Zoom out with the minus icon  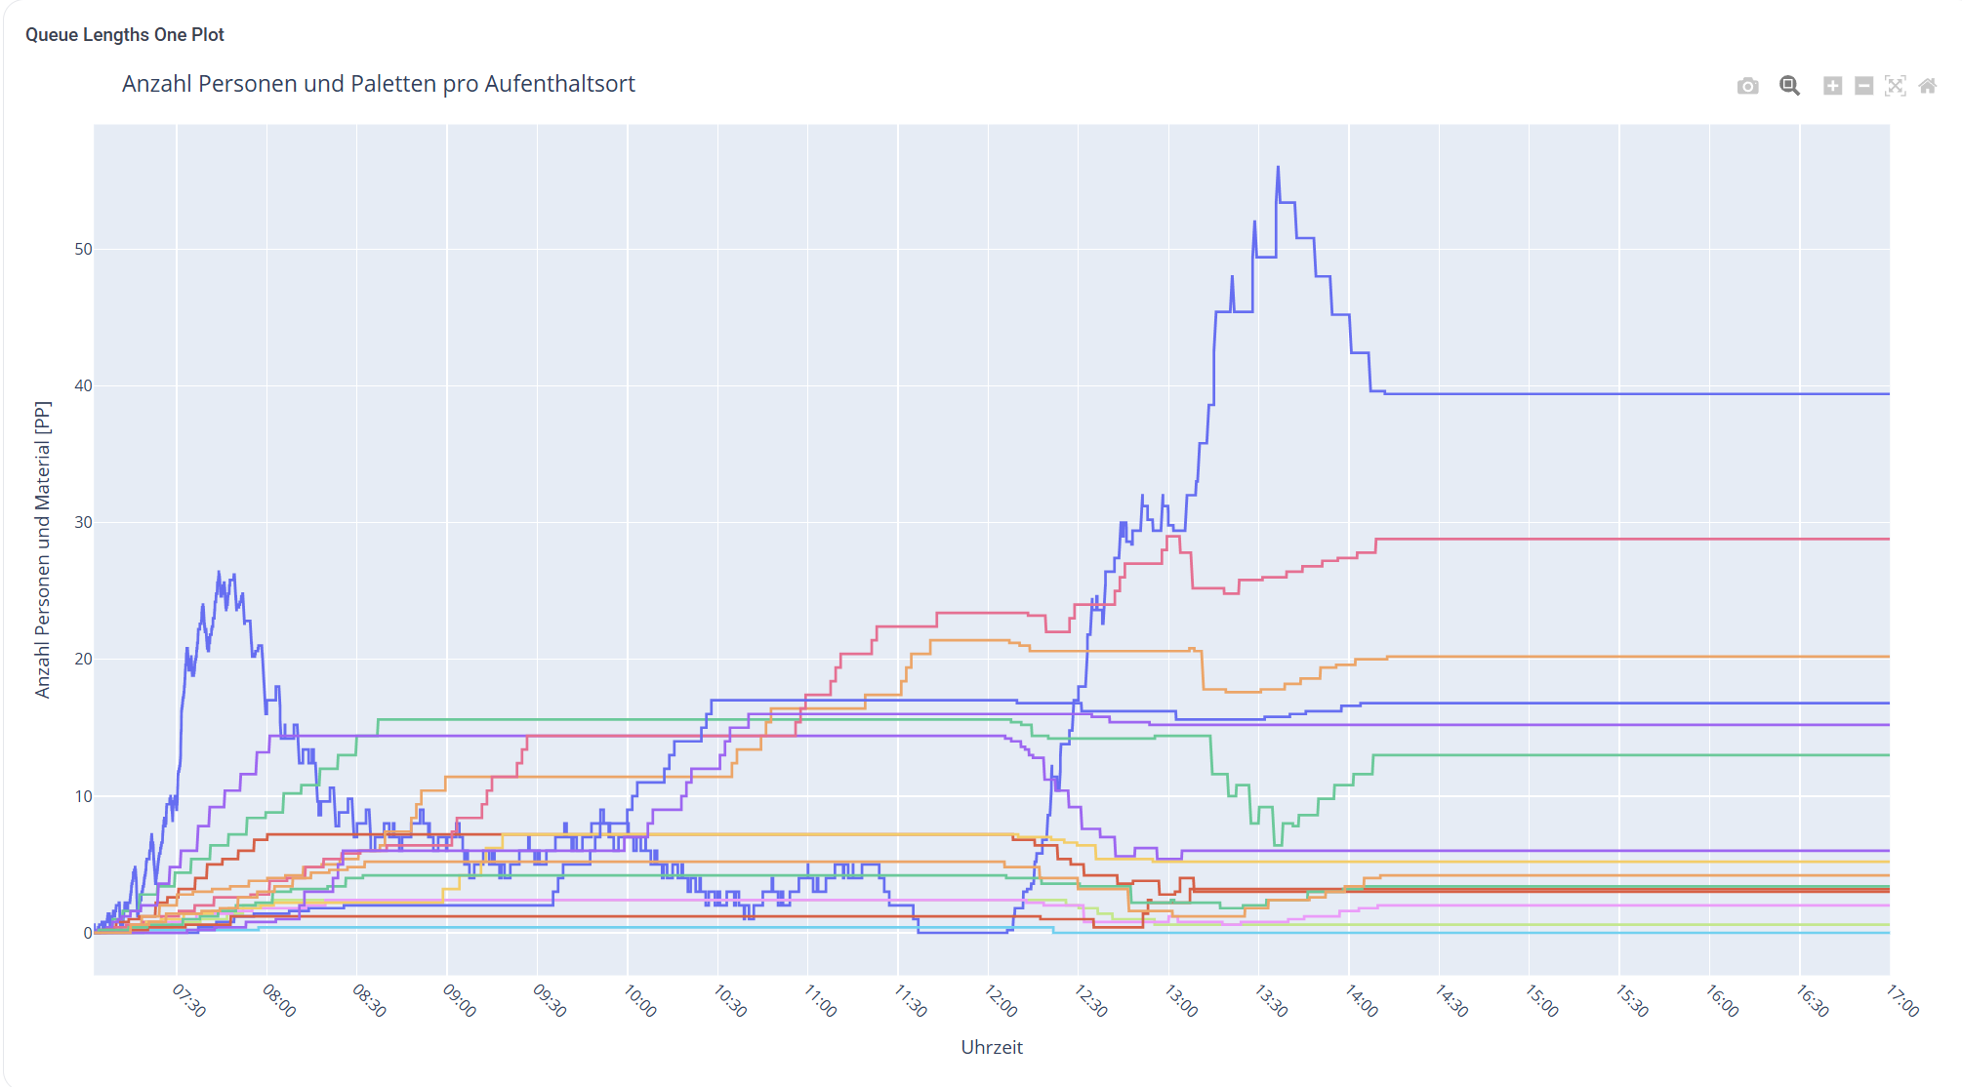point(1863,86)
